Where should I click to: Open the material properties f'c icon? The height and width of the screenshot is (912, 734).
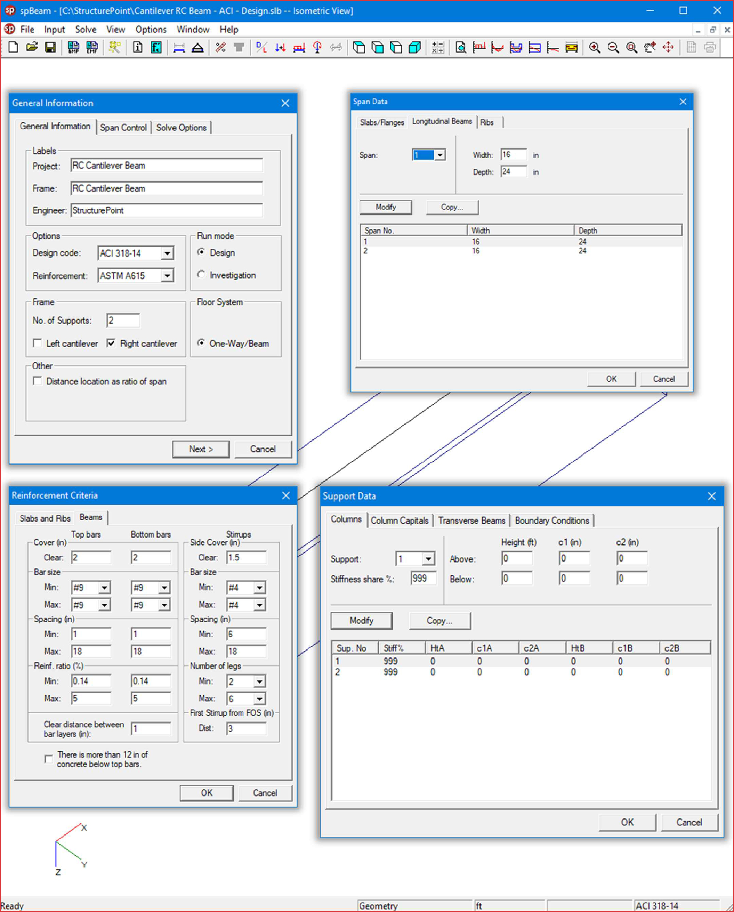pos(156,47)
